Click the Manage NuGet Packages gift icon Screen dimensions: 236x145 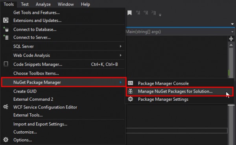pos(130,91)
